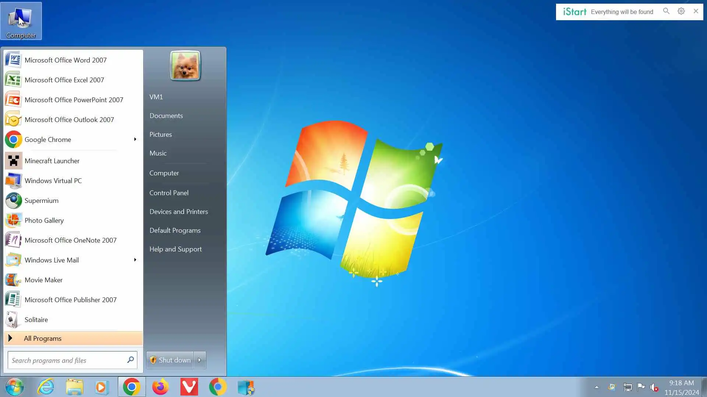
Task: Select Devices and Printers
Action: click(179, 211)
